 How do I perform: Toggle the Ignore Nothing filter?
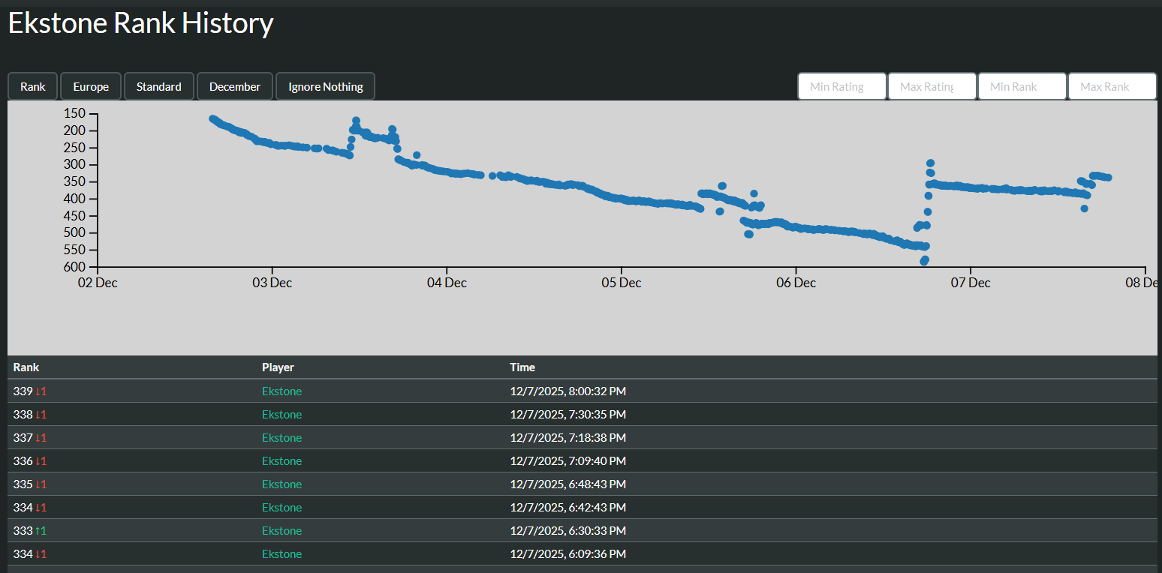click(325, 86)
